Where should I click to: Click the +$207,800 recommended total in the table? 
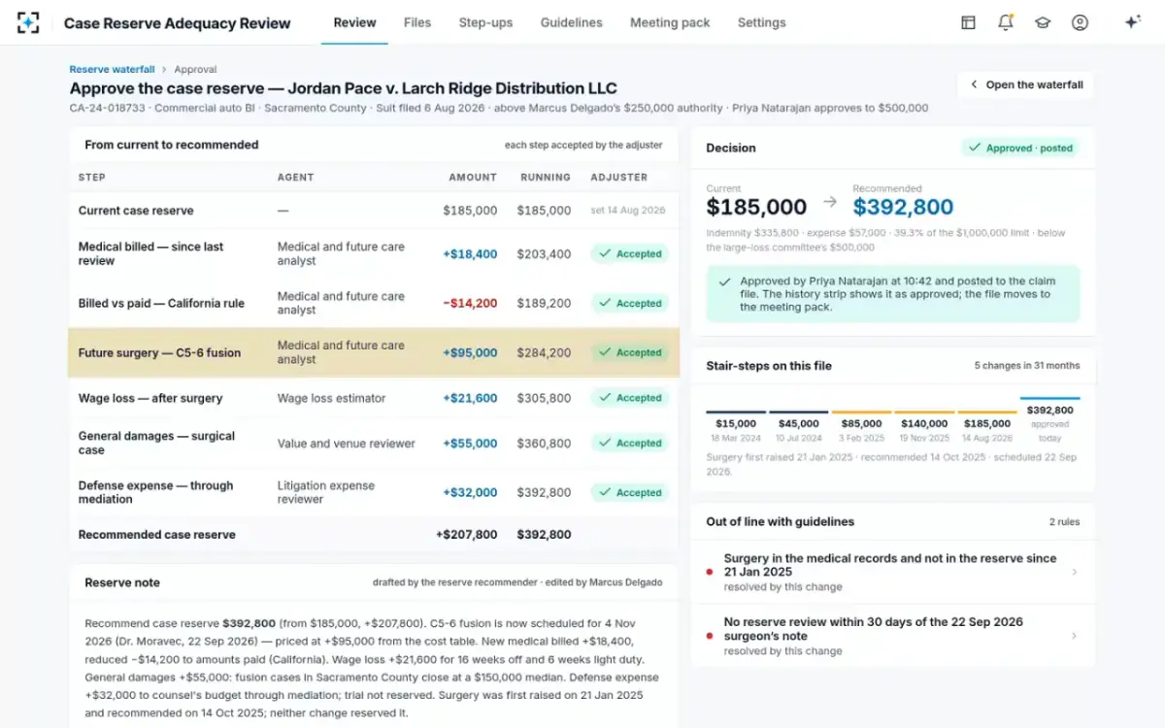(467, 535)
